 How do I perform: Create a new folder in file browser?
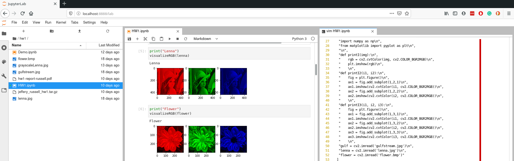click(x=52, y=31)
